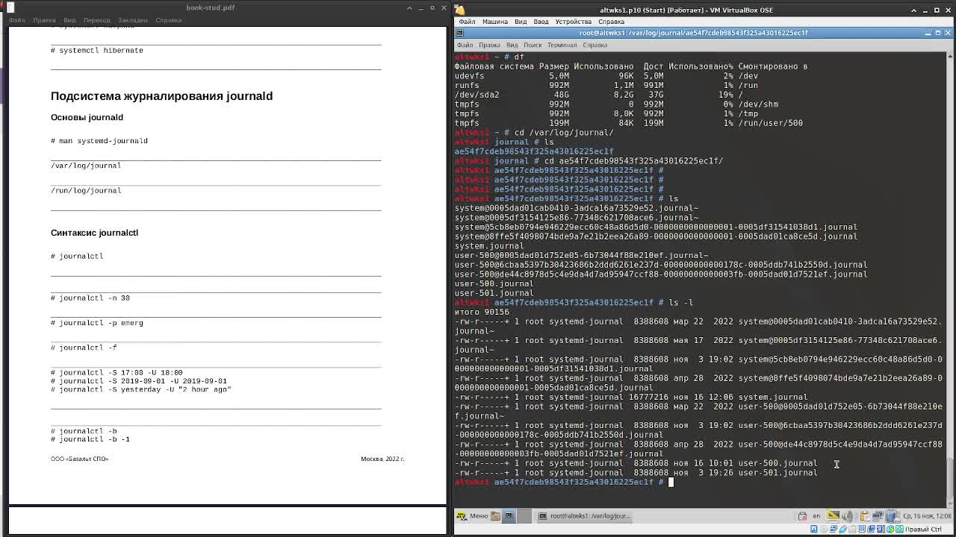
Task: Click heading Синтаксис journalctl
Action: 94,233
